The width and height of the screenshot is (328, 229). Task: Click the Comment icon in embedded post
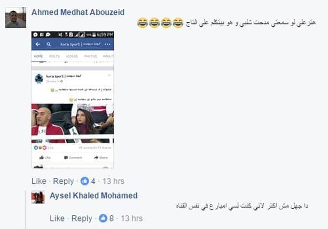66,158
